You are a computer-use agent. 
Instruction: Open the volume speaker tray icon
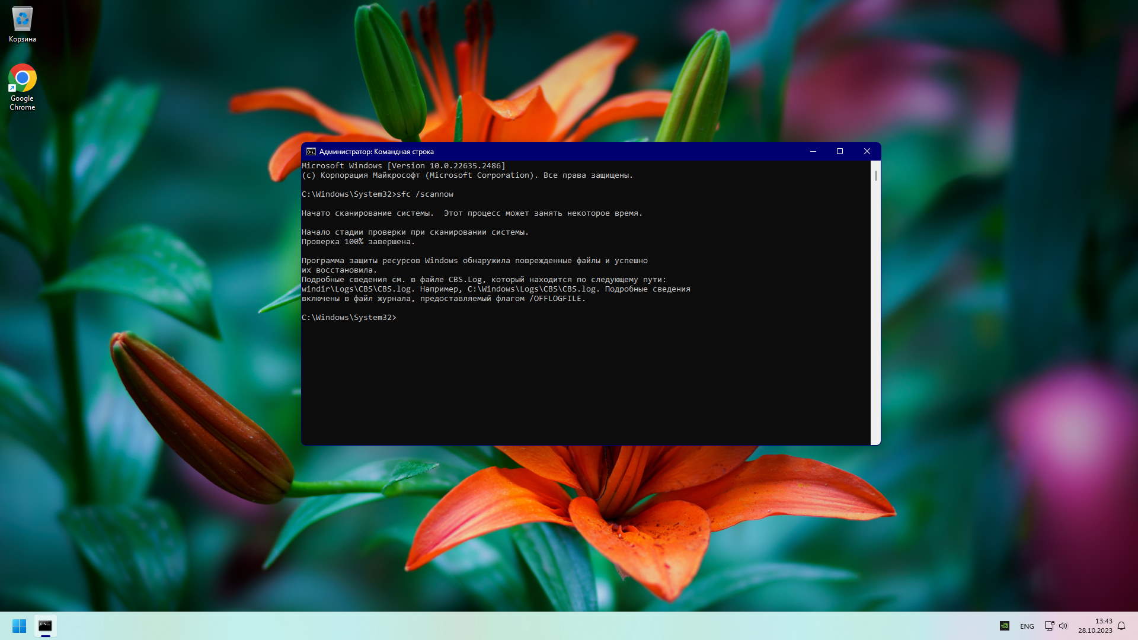(x=1063, y=626)
